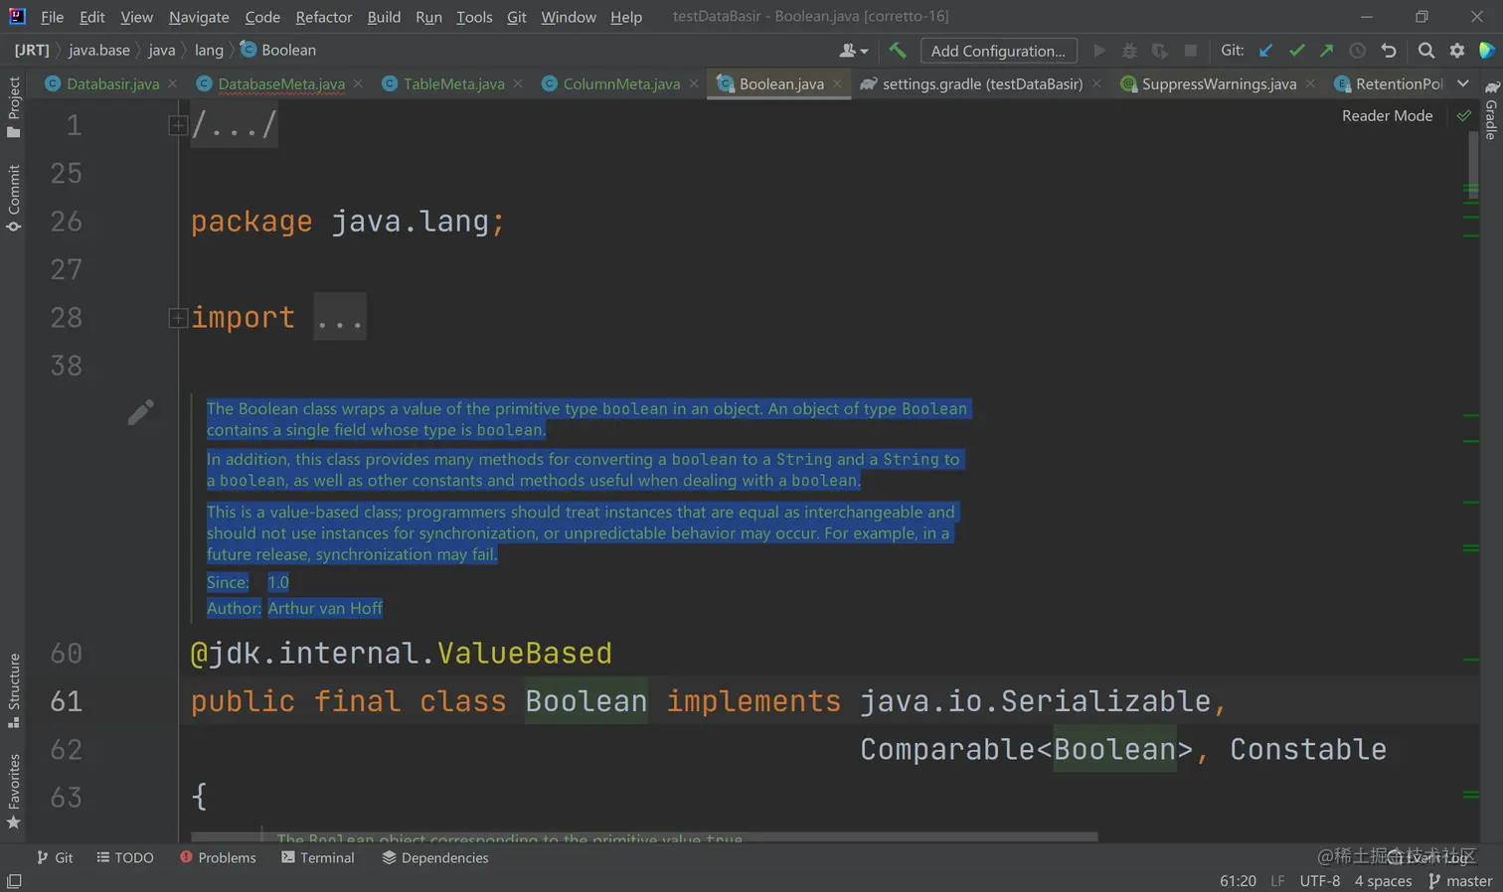The image size is (1503, 892).
Task: Expand the folded header comment at line 1
Action: point(178,125)
